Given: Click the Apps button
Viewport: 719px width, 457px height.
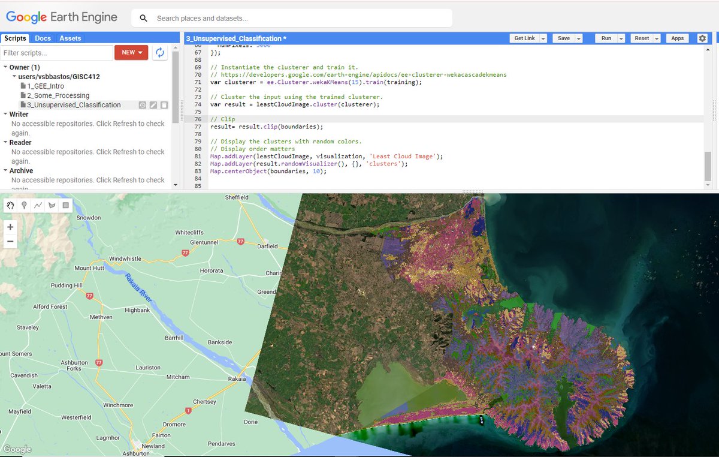Looking at the screenshot, I should coord(678,38).
